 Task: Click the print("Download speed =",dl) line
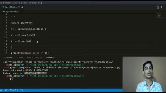(30, 53)
